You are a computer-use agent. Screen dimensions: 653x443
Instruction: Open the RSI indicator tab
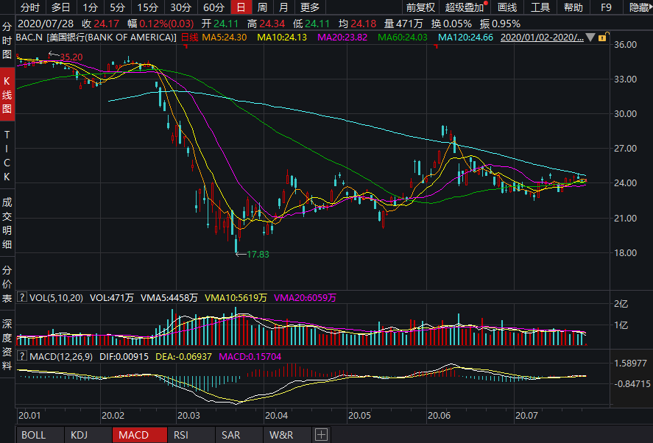tap(181, 435)
